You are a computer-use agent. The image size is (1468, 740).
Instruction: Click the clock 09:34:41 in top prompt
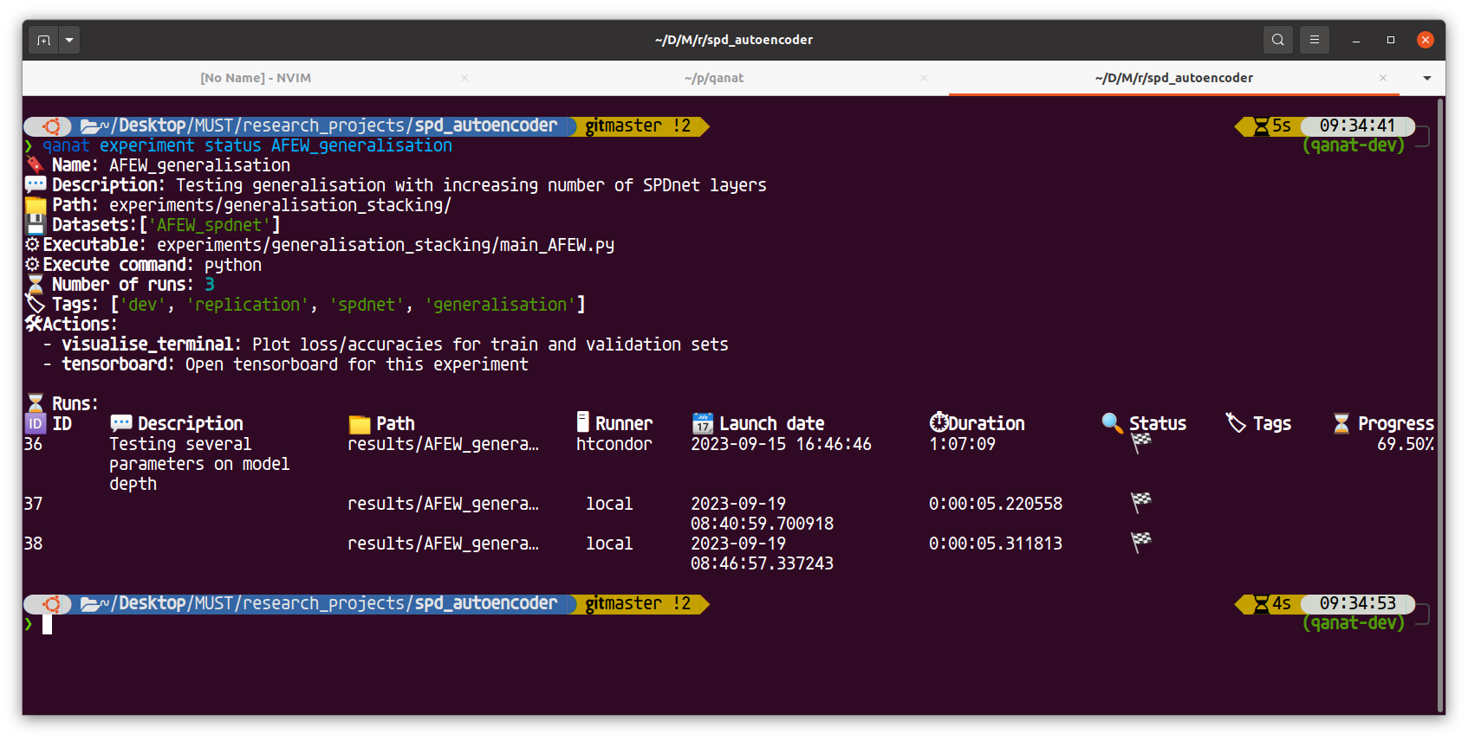[1357, 126]
